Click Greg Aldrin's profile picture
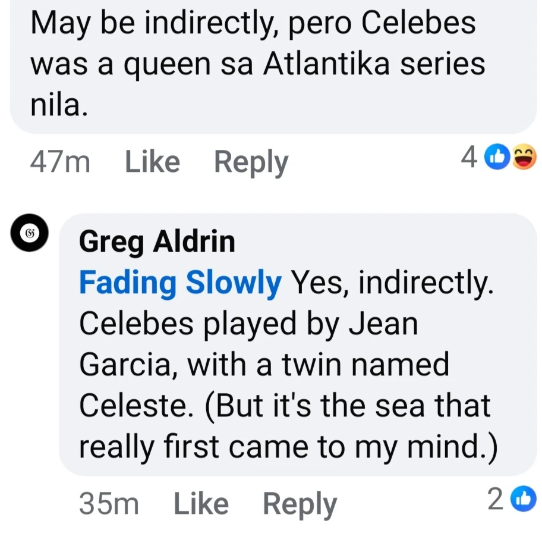542x536 pixels. (30, 233)
